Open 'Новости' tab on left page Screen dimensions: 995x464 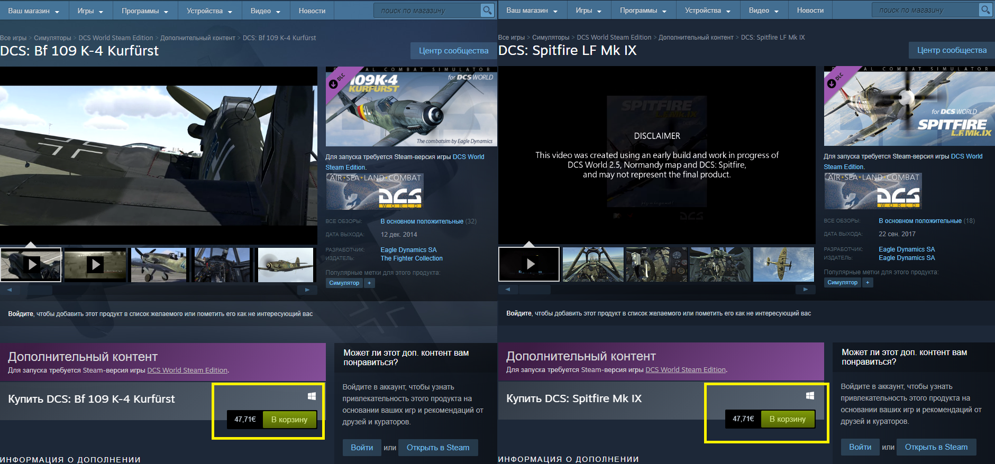click(x=312, y=11)
